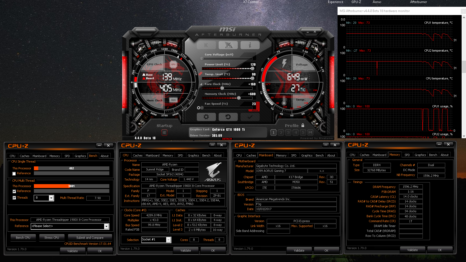Click the motherboard model X399 AORUS Gaming 7
The height and width of the screenshot is (262, 466).
(x=281, y=171)
